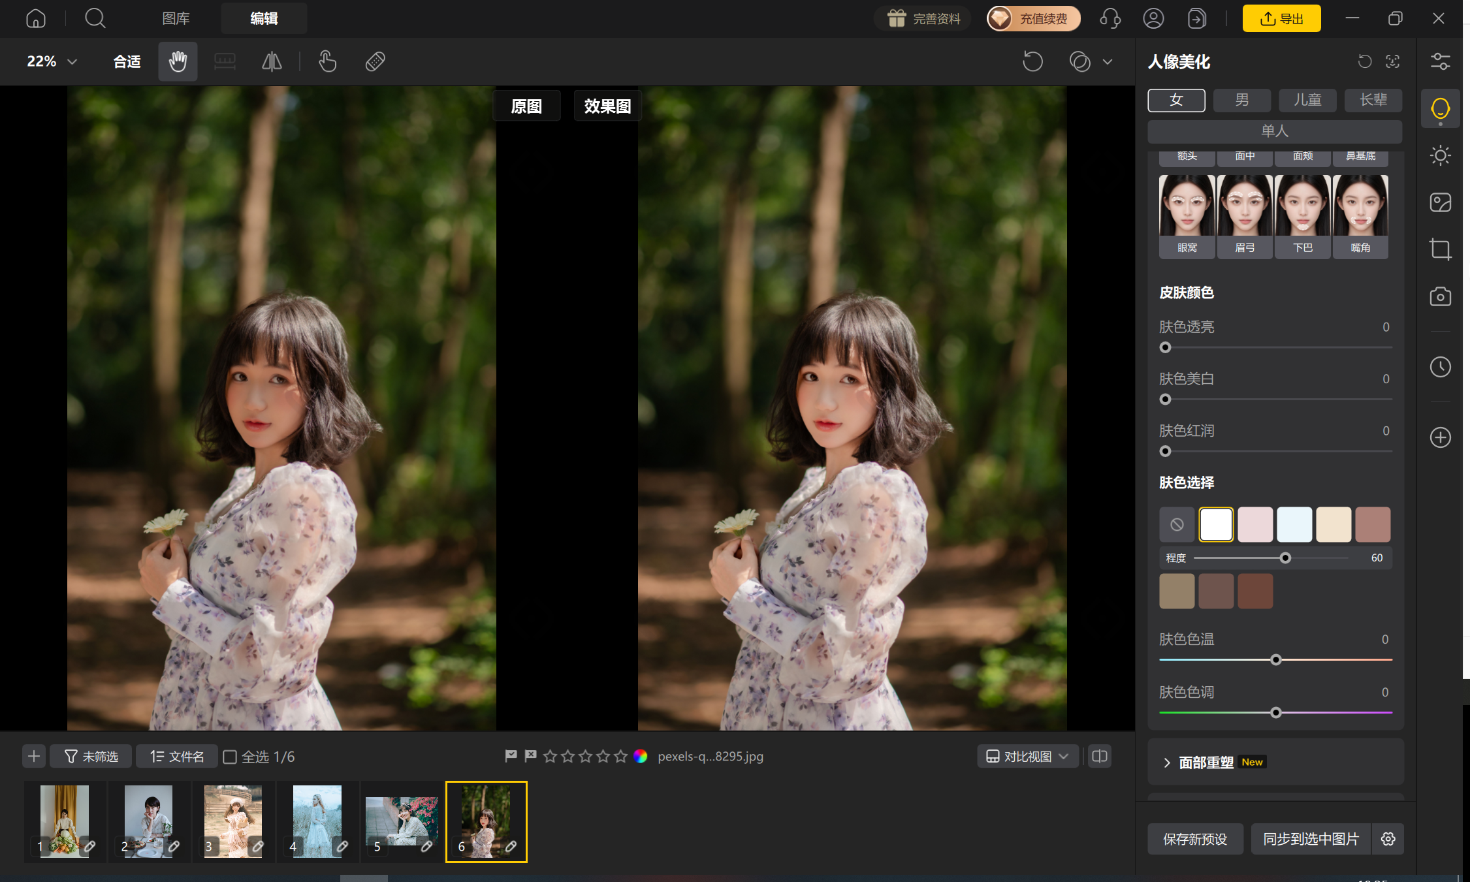
Task: Click the 效果图 label tab
Action: pos(607,106)
